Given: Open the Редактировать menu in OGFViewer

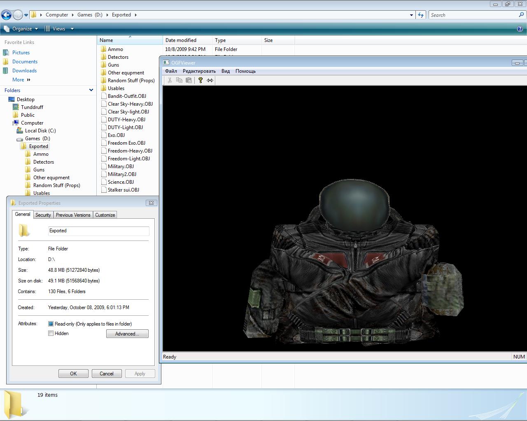Looking at the screenshot, I should (199, 71).
